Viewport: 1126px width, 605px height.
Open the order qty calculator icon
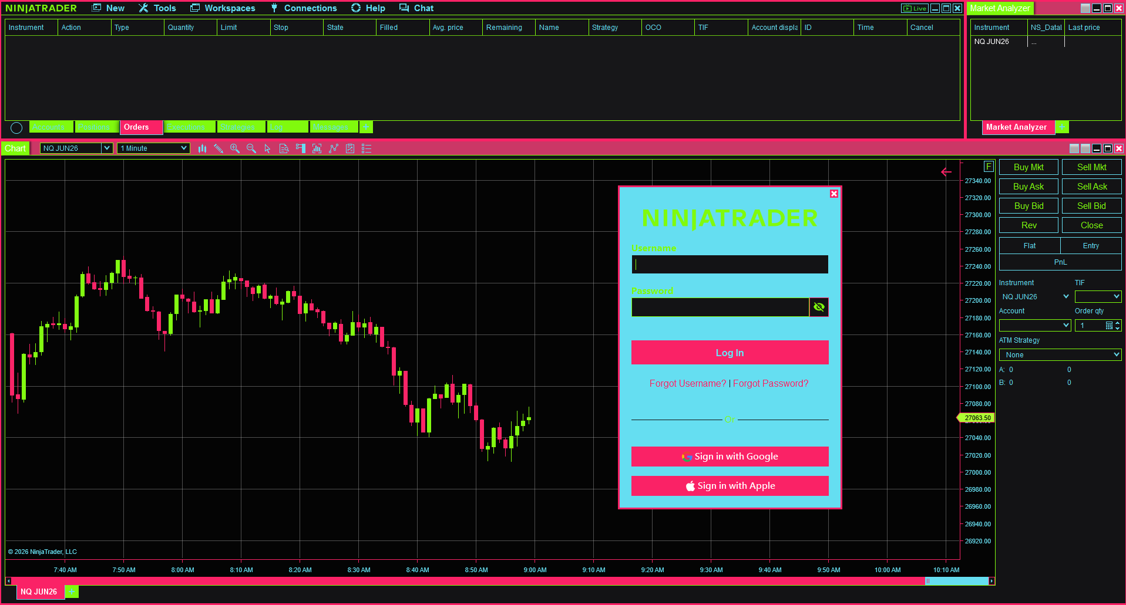pos(1109,325)
